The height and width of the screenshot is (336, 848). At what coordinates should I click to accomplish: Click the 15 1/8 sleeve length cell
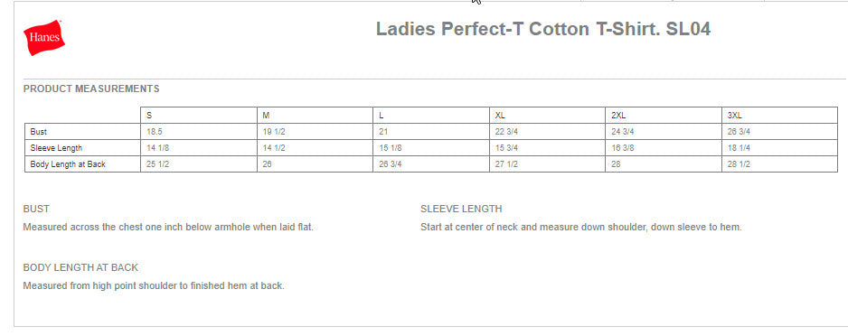coord(431,148)
